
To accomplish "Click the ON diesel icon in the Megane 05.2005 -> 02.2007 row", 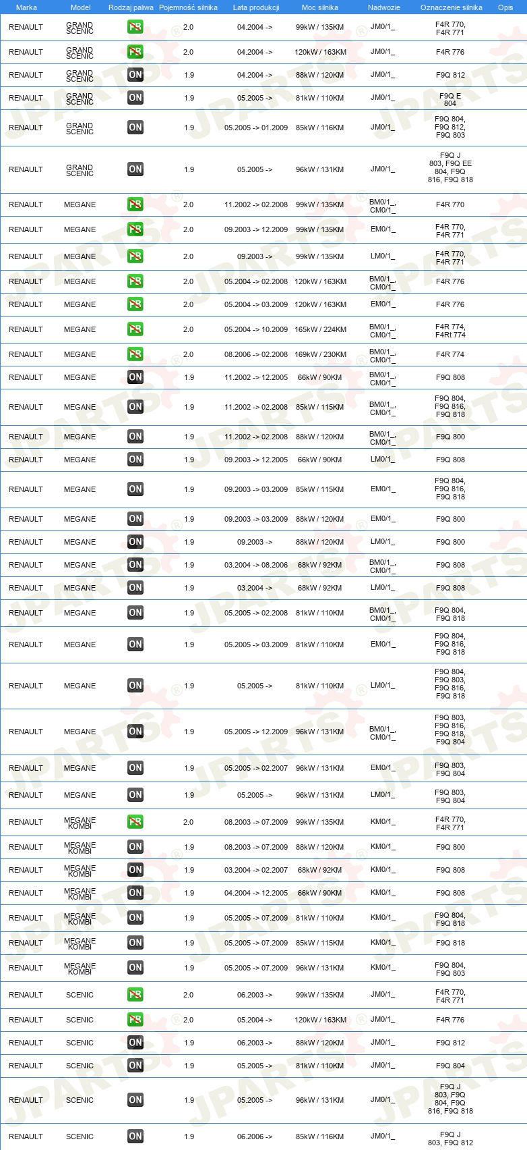I will pyautogui.click(x=135, y=768).
